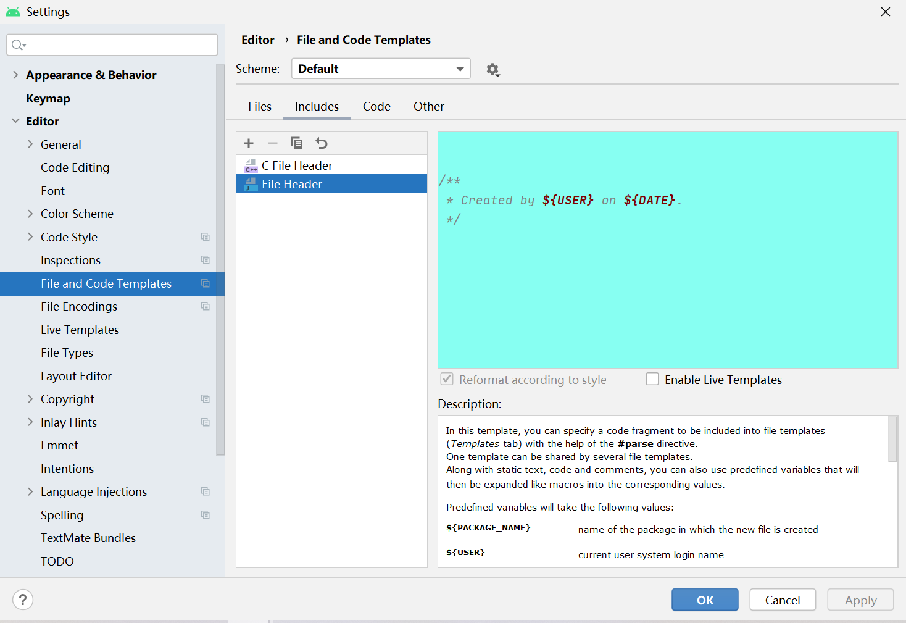Reset template to default

pos(322,143)
